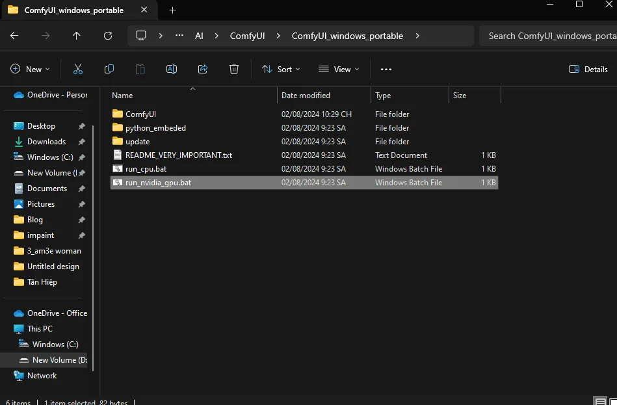Open OneDrive - Personal in sidebar
The width and height of the screenshot is (617, 405).
[50, 95]
